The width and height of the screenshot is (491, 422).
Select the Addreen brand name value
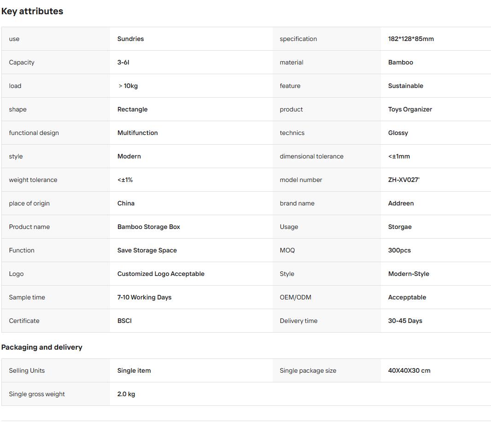coord(401,203)
